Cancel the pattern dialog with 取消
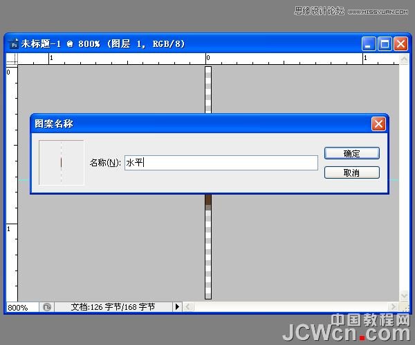The image size is (415, 345). tap(352, 172)
